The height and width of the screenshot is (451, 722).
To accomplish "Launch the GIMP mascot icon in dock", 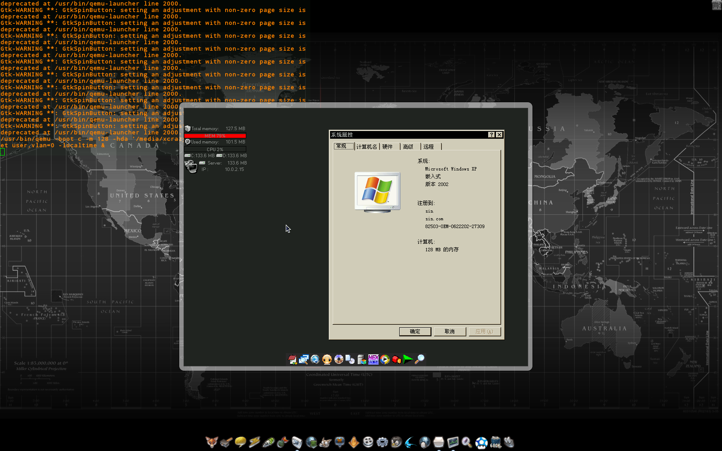I will point(325,442).
